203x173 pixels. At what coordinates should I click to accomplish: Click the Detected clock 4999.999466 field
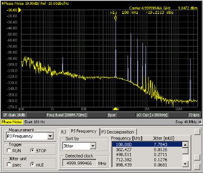pos(79,163)
